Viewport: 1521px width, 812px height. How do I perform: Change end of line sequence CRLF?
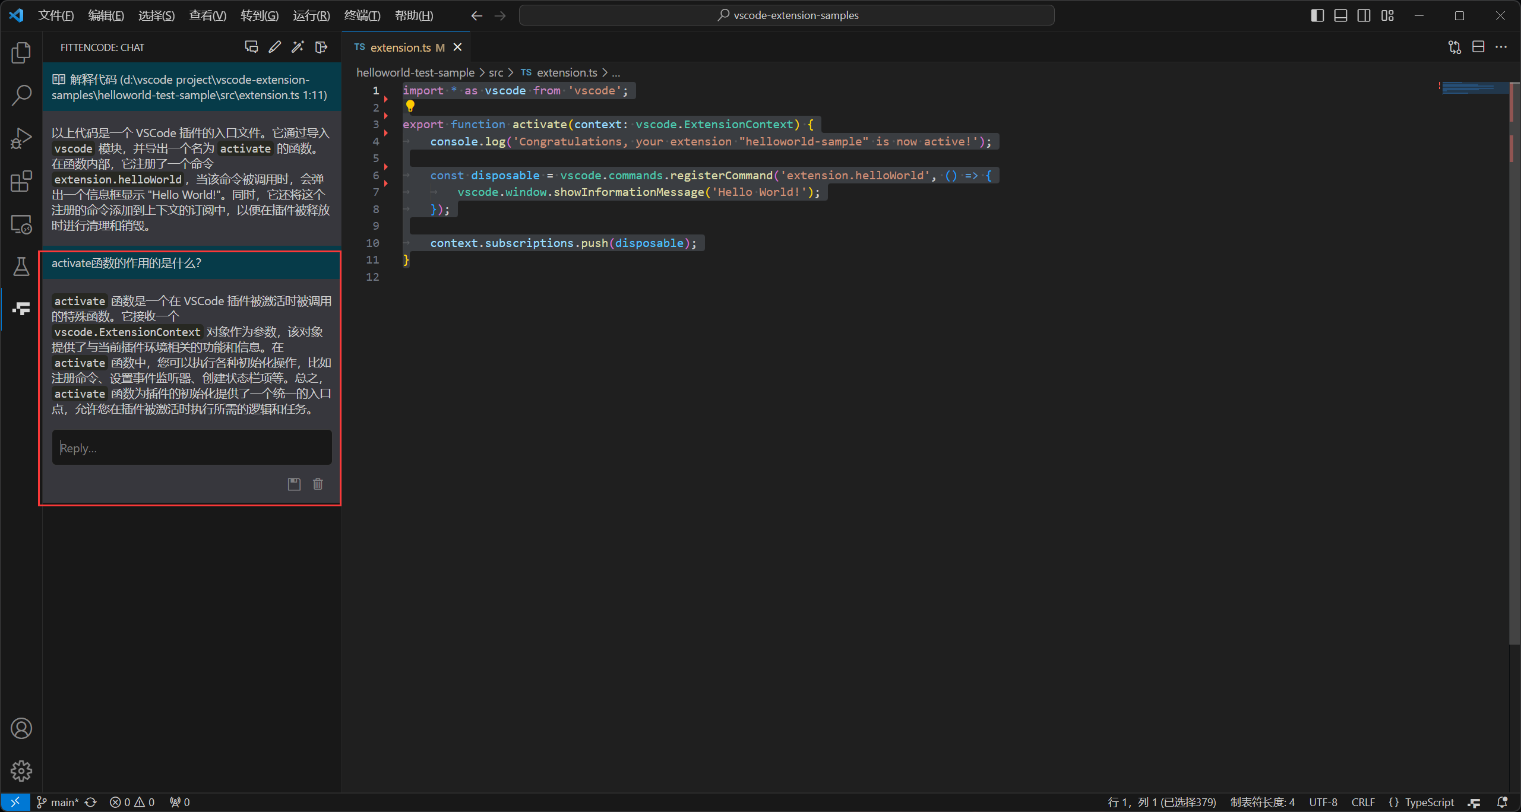coord(1363,803)
